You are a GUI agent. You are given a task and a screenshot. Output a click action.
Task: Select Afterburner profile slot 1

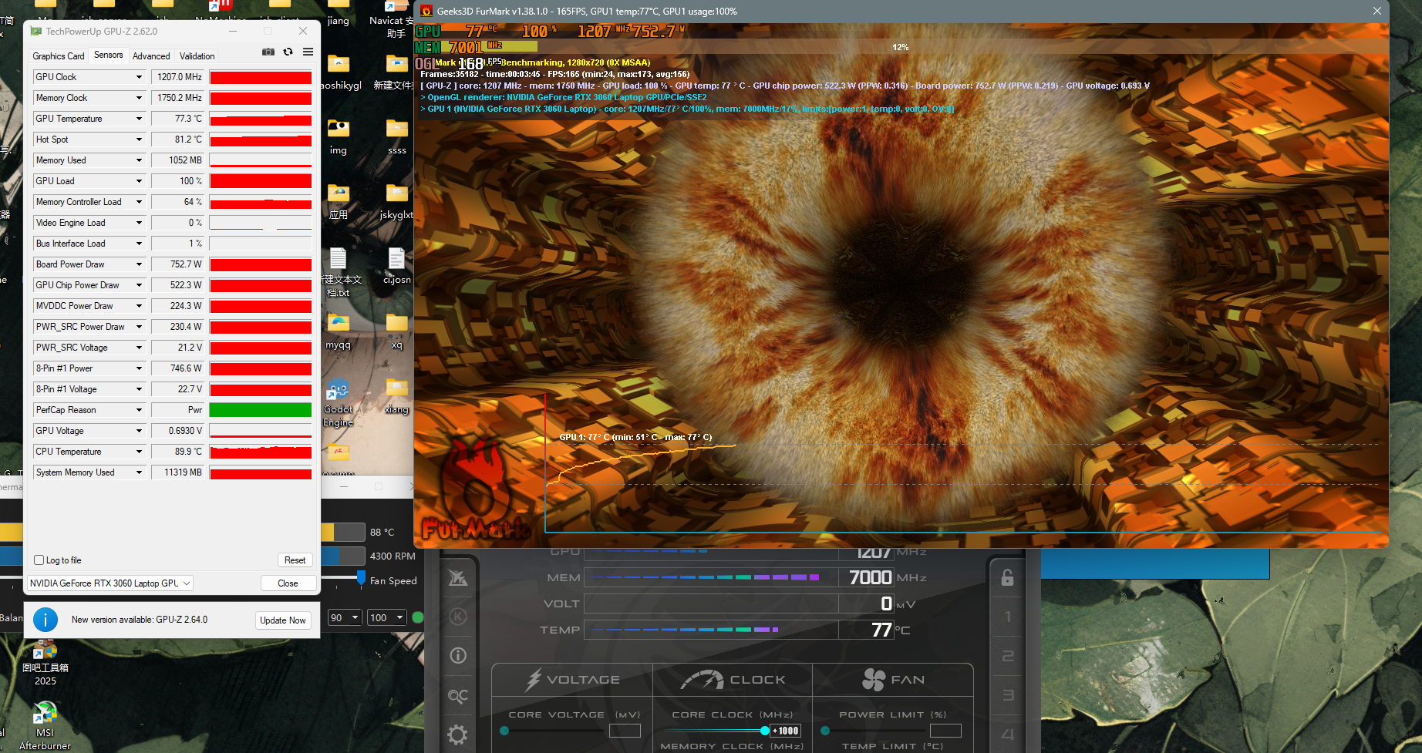(1007, 617)
